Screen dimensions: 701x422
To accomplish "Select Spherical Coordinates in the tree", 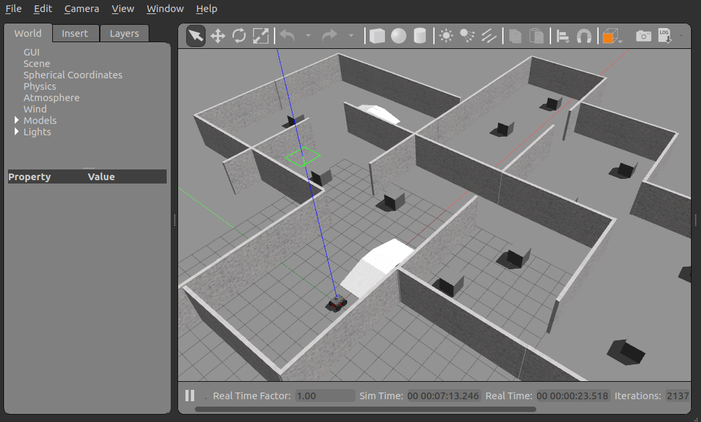I will pos(73,75).
